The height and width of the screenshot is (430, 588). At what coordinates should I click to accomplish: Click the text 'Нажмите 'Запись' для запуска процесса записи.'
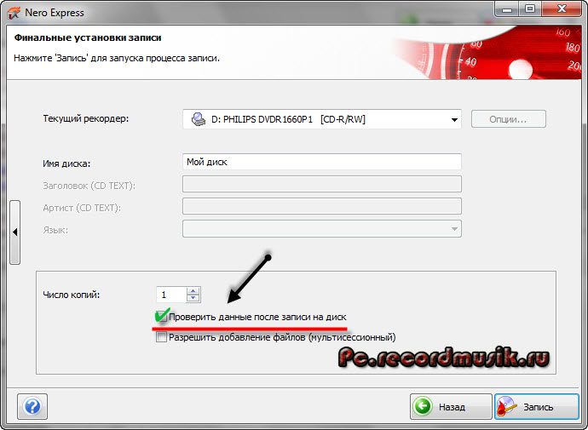[x=117, y=59]
